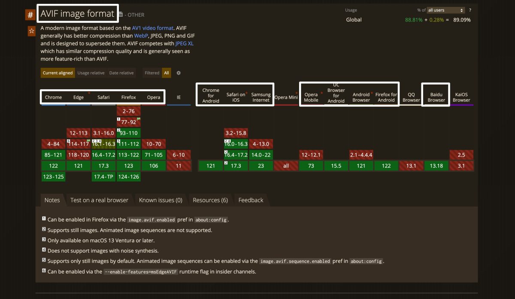Click the note 2 marker on iOS Safari 17.3
515x299 pixels.
pos(226,163)
